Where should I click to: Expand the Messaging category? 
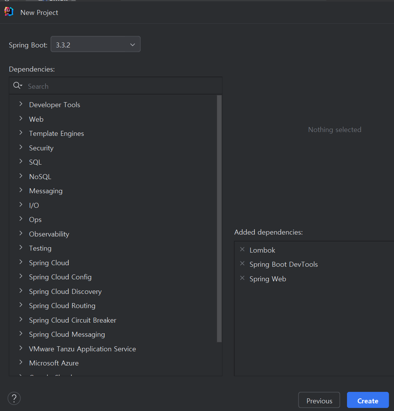(x=21, y=190)
